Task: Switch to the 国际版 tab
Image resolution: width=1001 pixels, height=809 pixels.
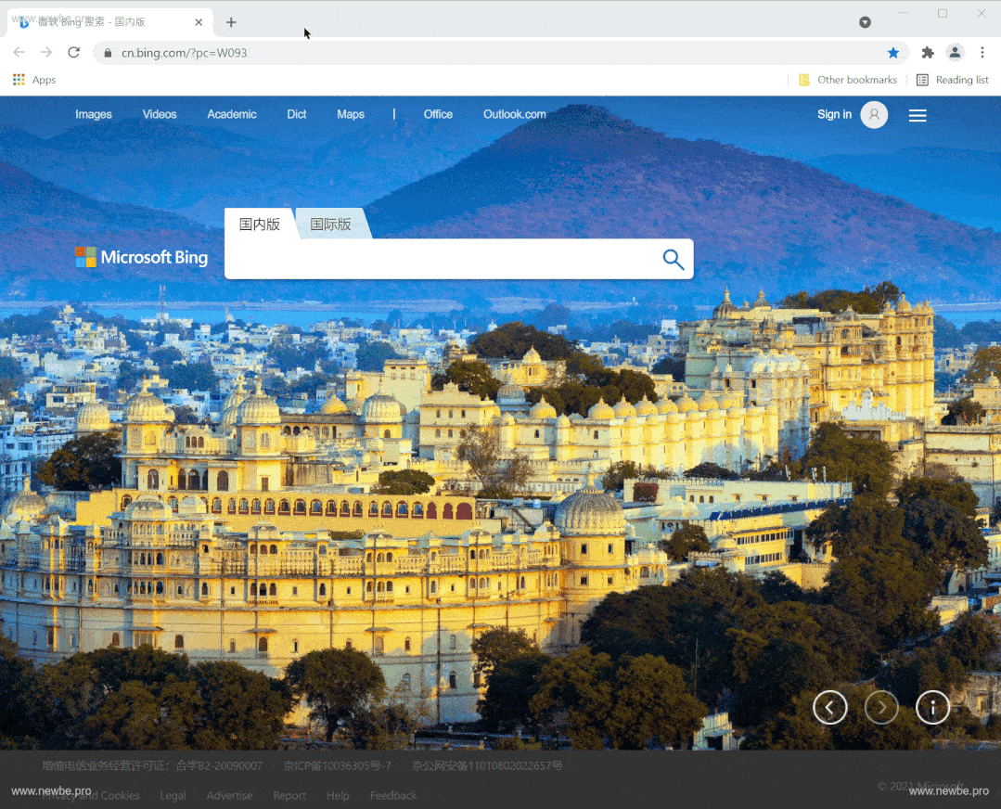Action: [x=330, y=225]
